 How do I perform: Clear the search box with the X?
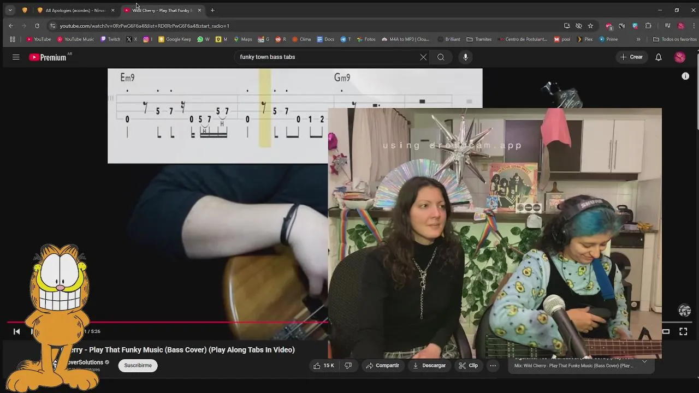coord(423,57)
